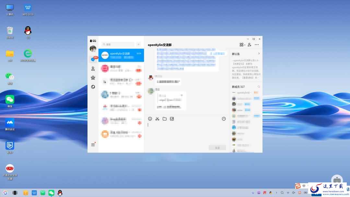Insert a picture using the image icon
Image resolution: width=350 pixels, height=197 pixels.
(x=172, y=119)
